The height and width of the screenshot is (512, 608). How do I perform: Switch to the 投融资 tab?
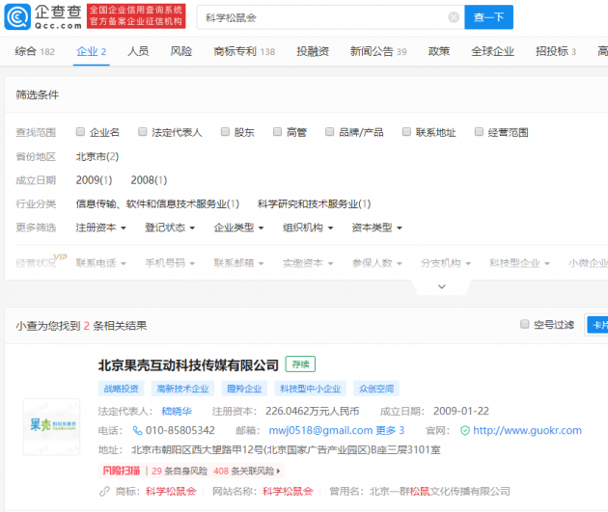click(313, 51)
